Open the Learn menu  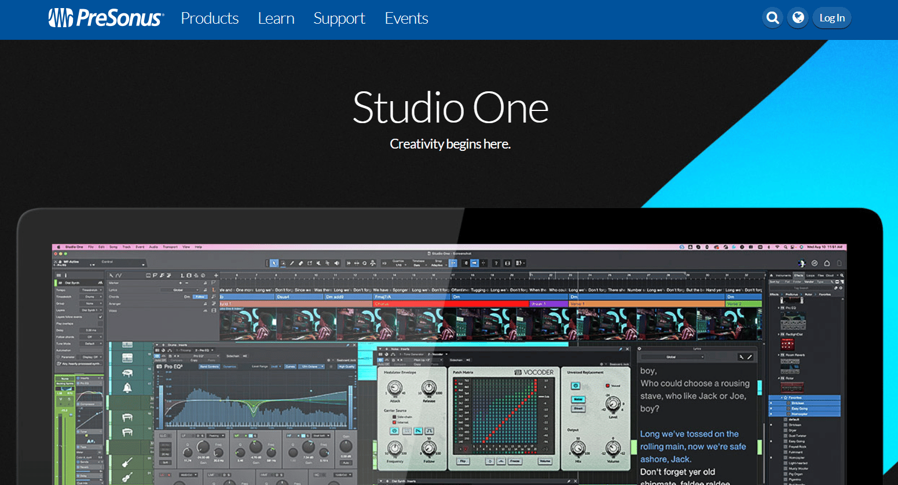(276, 18)
